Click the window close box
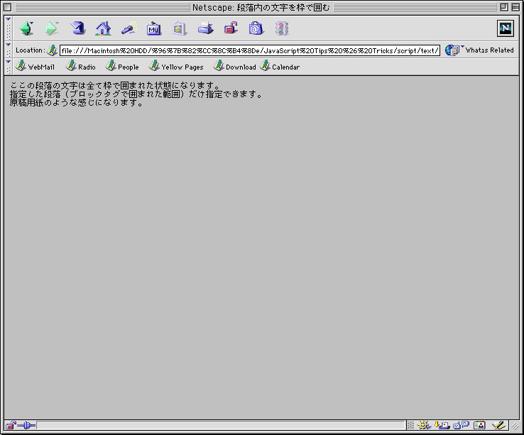Viewport: 524px width, 435px height. click(x=7, y=7)
